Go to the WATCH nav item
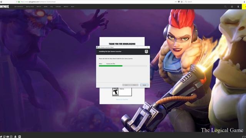 tap(39, 7)
